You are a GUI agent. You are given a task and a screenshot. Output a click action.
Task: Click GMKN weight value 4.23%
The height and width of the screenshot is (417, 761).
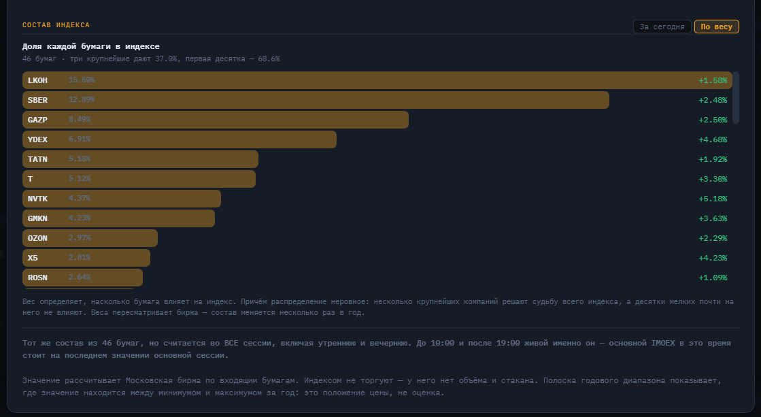(80, 218)
